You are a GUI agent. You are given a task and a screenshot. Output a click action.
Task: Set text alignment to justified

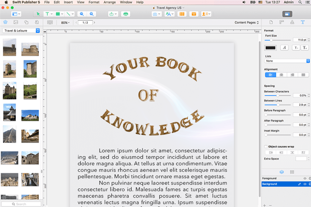pos(303,75)
